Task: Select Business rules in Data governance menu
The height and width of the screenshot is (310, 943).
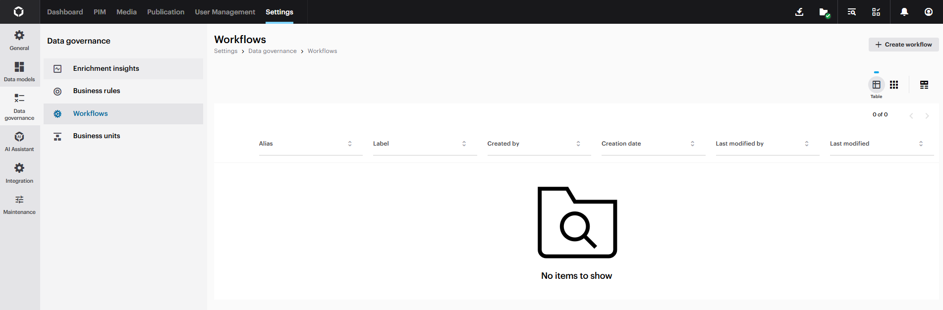Action: [97, 91]
